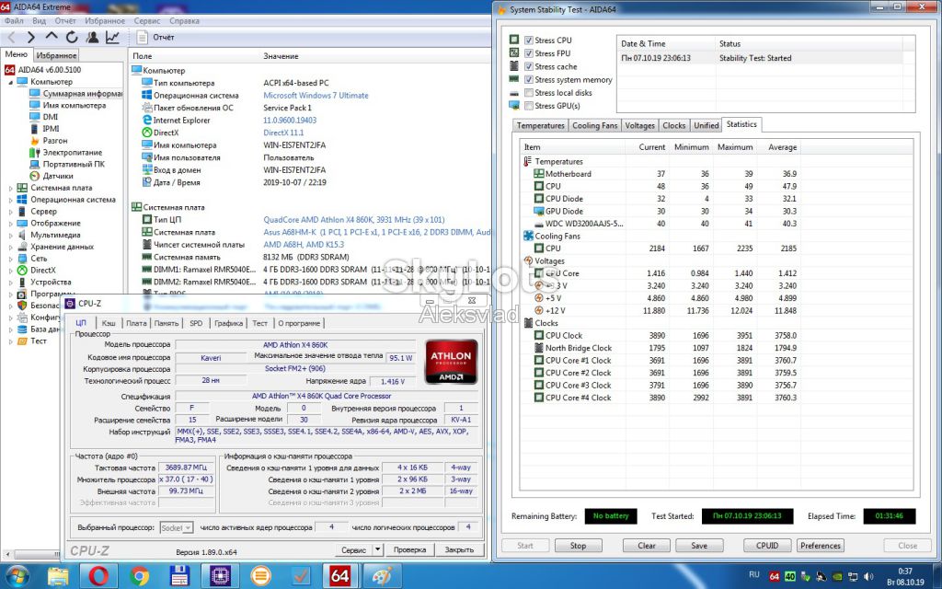Screen dimensions: 942x589
Task: Open the Вид menu
Action: (39, 20)
